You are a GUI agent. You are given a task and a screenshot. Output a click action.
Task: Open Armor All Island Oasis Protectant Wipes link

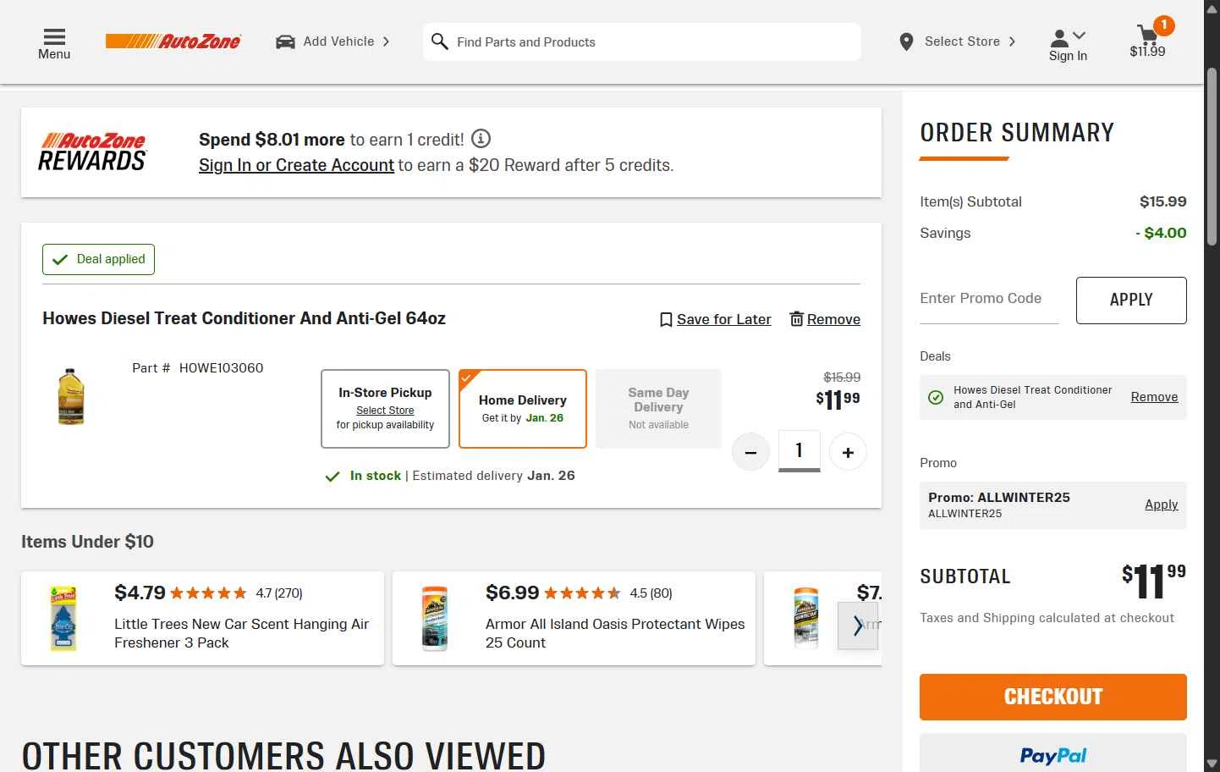615,633
